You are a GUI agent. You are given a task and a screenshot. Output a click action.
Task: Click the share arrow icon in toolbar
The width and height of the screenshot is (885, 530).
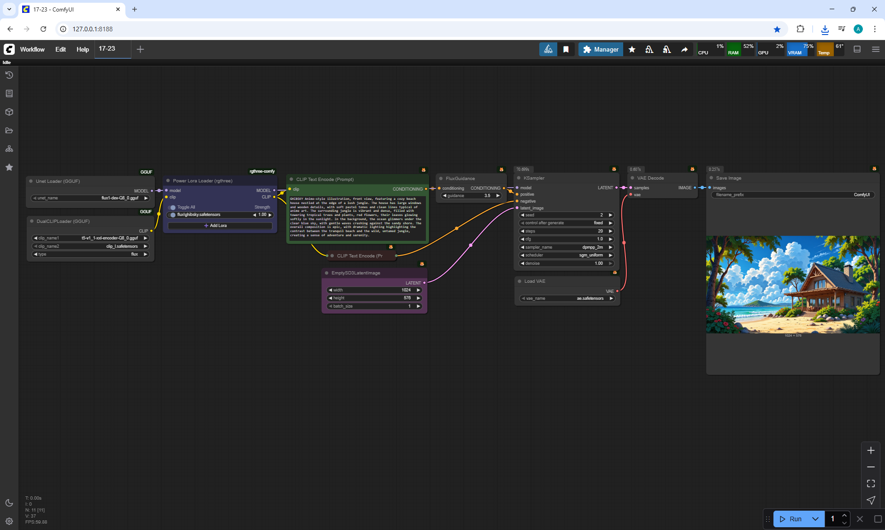(x=684, y=49)
